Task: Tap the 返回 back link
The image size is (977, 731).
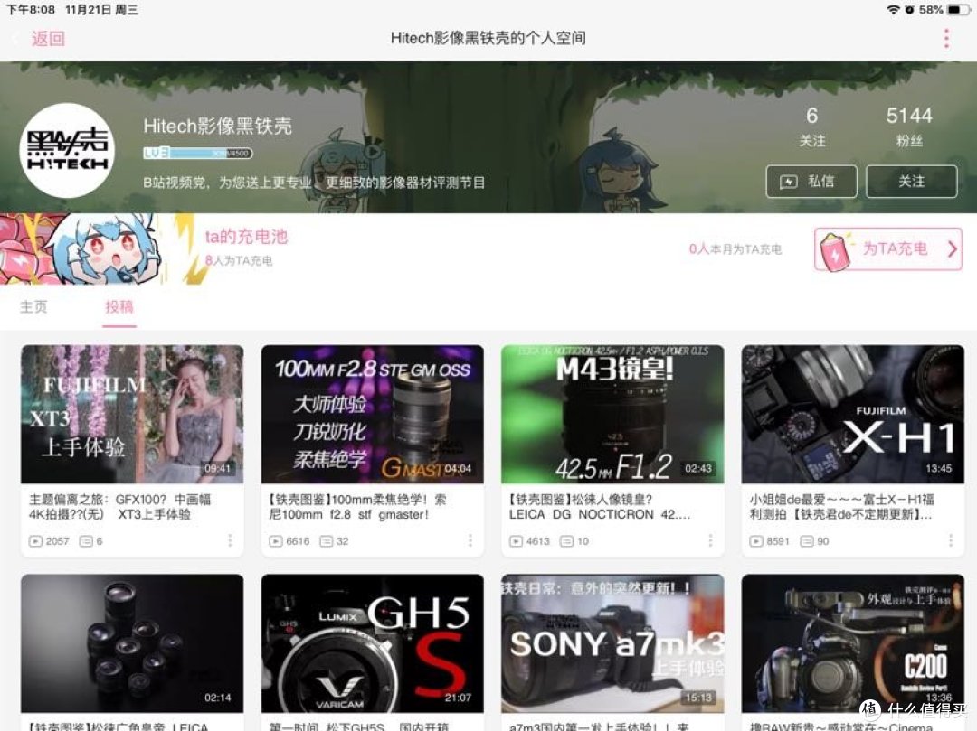Action: 48,39
